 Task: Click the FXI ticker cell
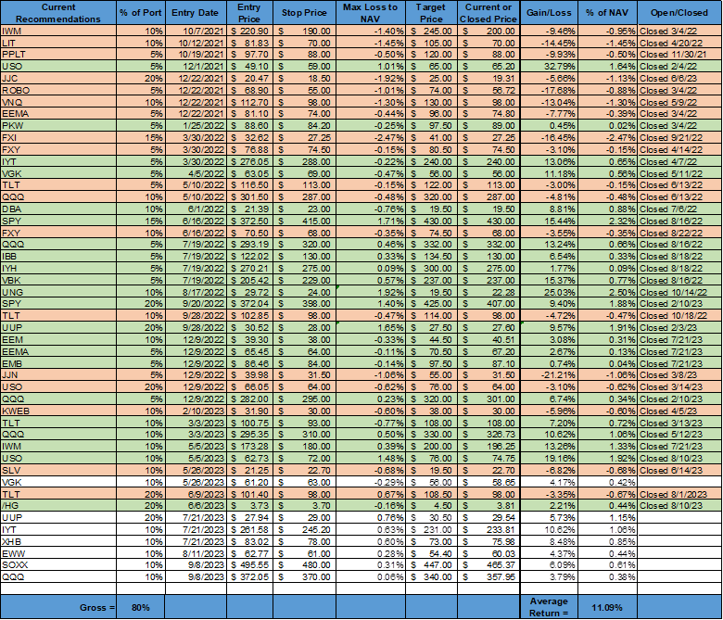58,138
